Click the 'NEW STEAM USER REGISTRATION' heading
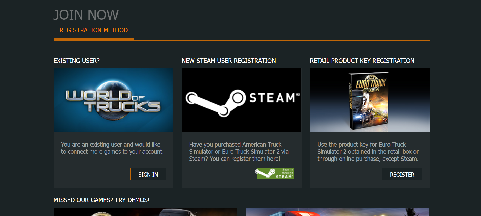The width and height of the screenshot is (481, 216). (x=229, y=61)
